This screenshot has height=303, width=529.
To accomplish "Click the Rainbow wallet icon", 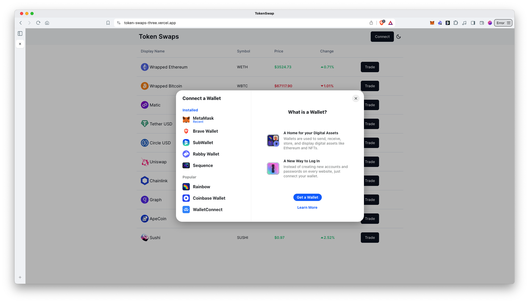I will click(x=186, y=186).
